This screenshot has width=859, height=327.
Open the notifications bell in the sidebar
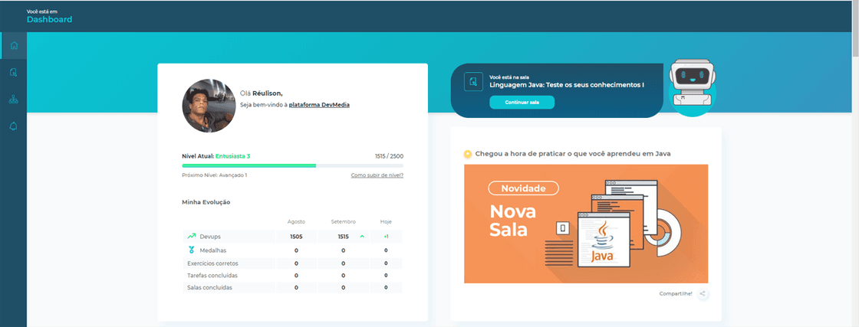pos(14,126)
